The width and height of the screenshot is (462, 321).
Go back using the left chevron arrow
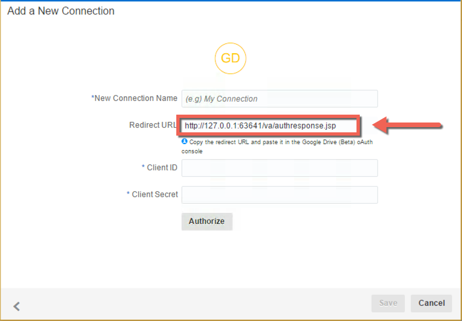pos(17,305)
